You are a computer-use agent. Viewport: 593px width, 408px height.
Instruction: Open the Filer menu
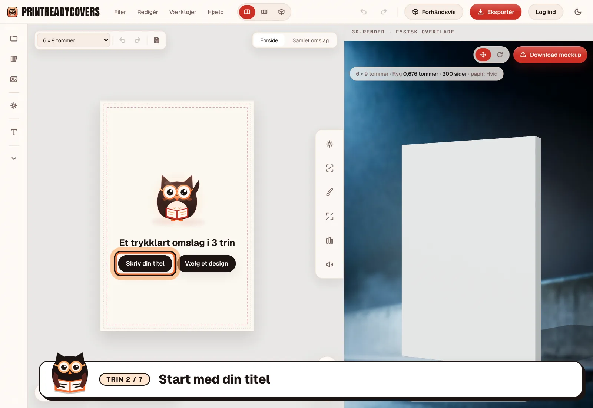coord(120,12)
